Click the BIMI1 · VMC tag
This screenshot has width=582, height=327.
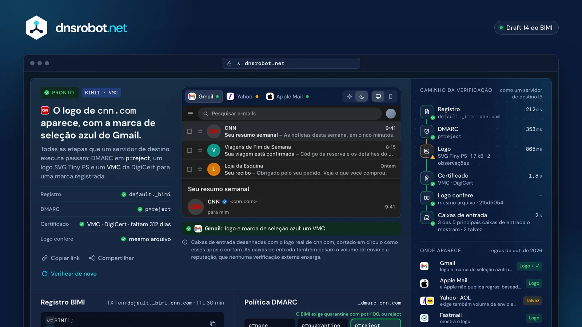(x=101, y=93)
